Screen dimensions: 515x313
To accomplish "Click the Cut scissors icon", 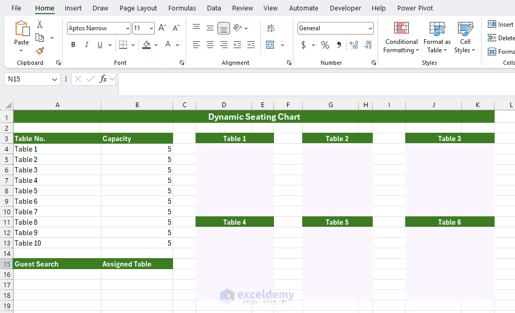I will point(40,24).
